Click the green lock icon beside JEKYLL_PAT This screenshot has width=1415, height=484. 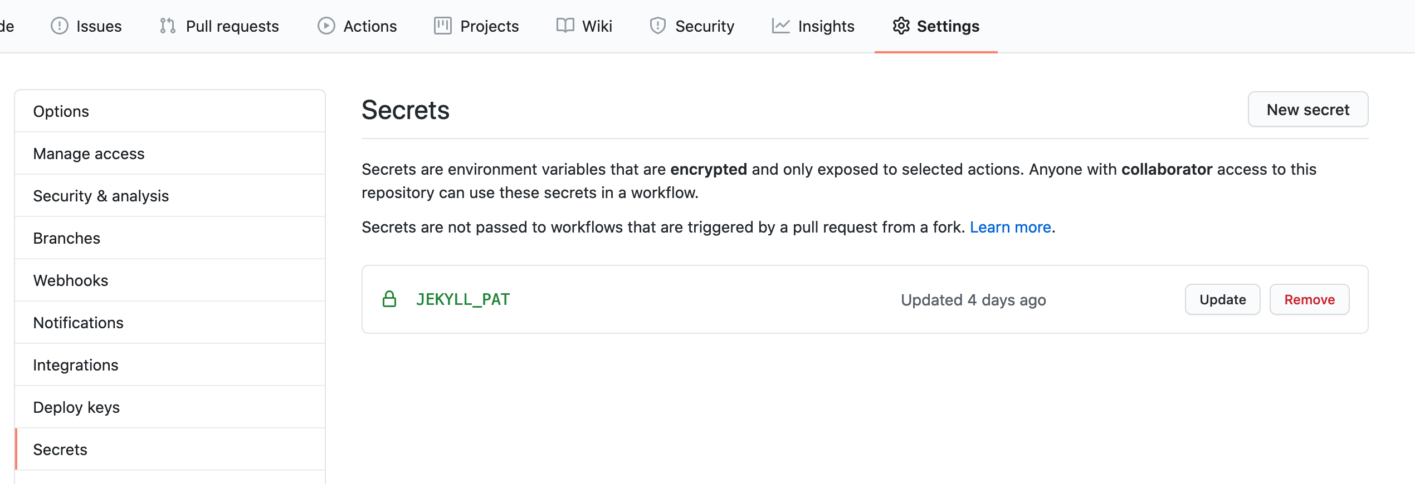coord(389,299)
